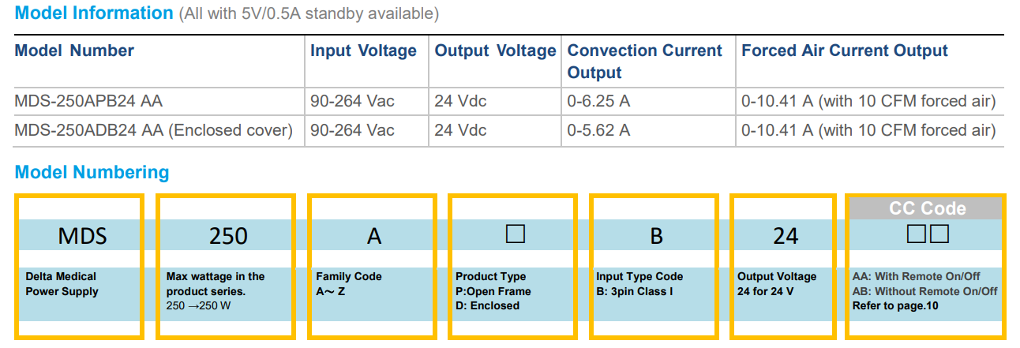The image size is (1020, 348).
Task: Click the "Forced Air Current Output" header
Action: point(844,51)
